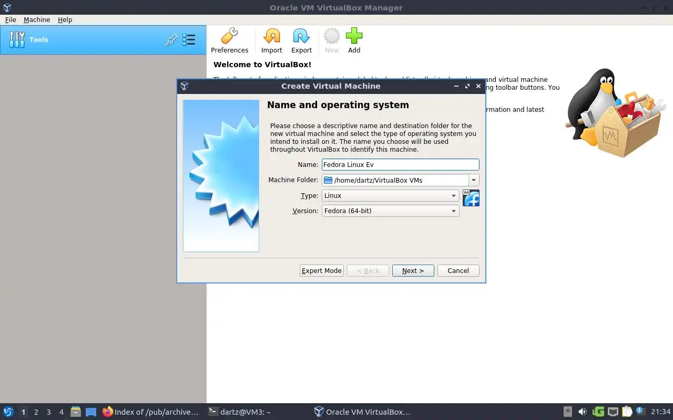
Task: Open the Help menu
Action: (x=65, y=19)
